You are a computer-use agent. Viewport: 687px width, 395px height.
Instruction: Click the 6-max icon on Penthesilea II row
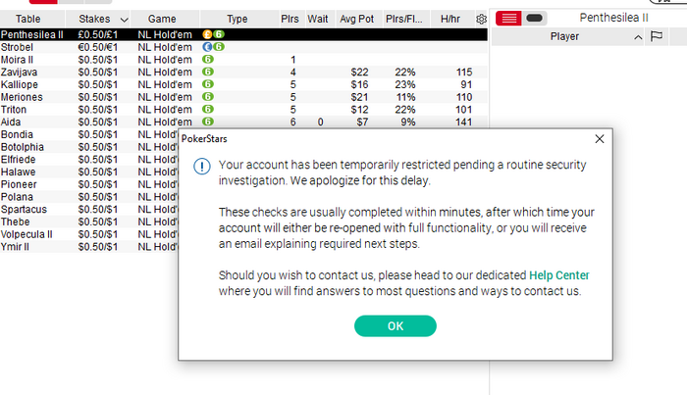[x=219, y=34]
